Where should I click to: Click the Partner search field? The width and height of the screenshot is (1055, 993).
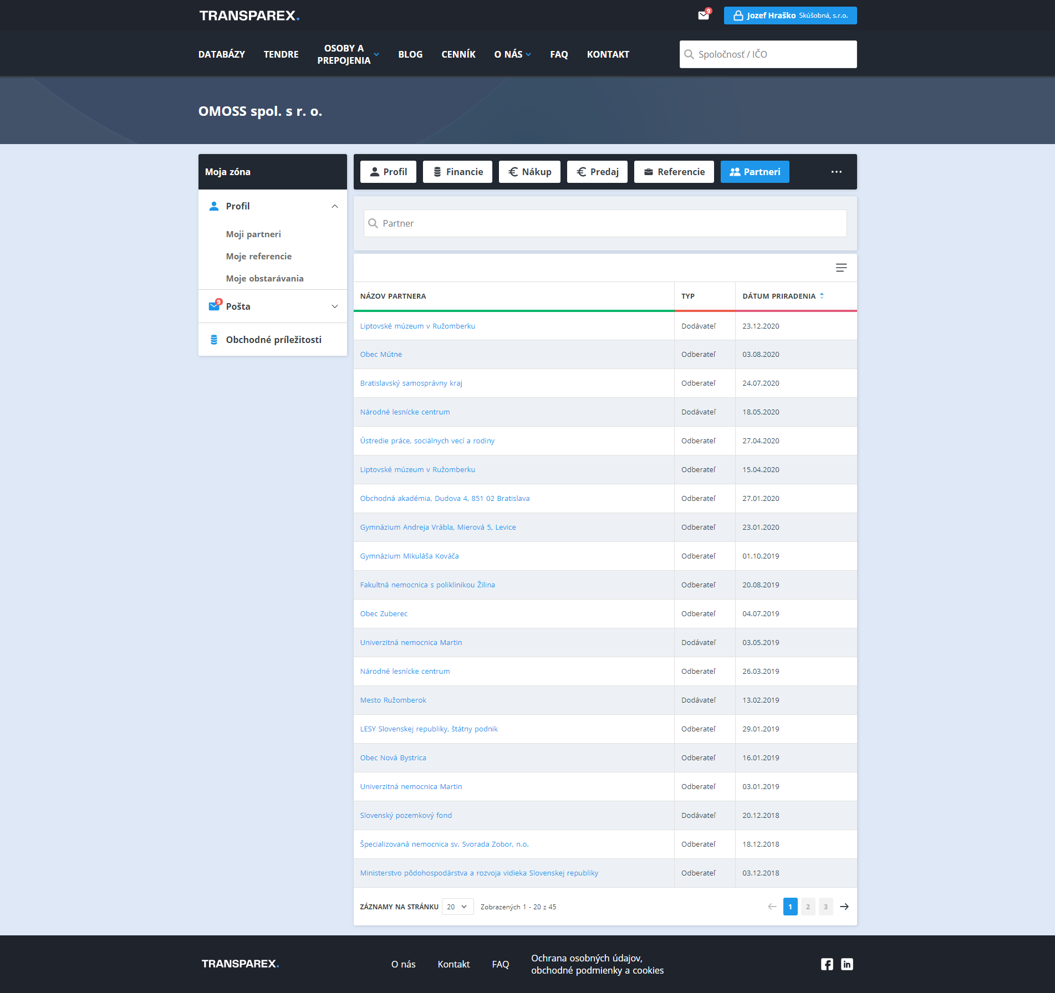point(605,223)
